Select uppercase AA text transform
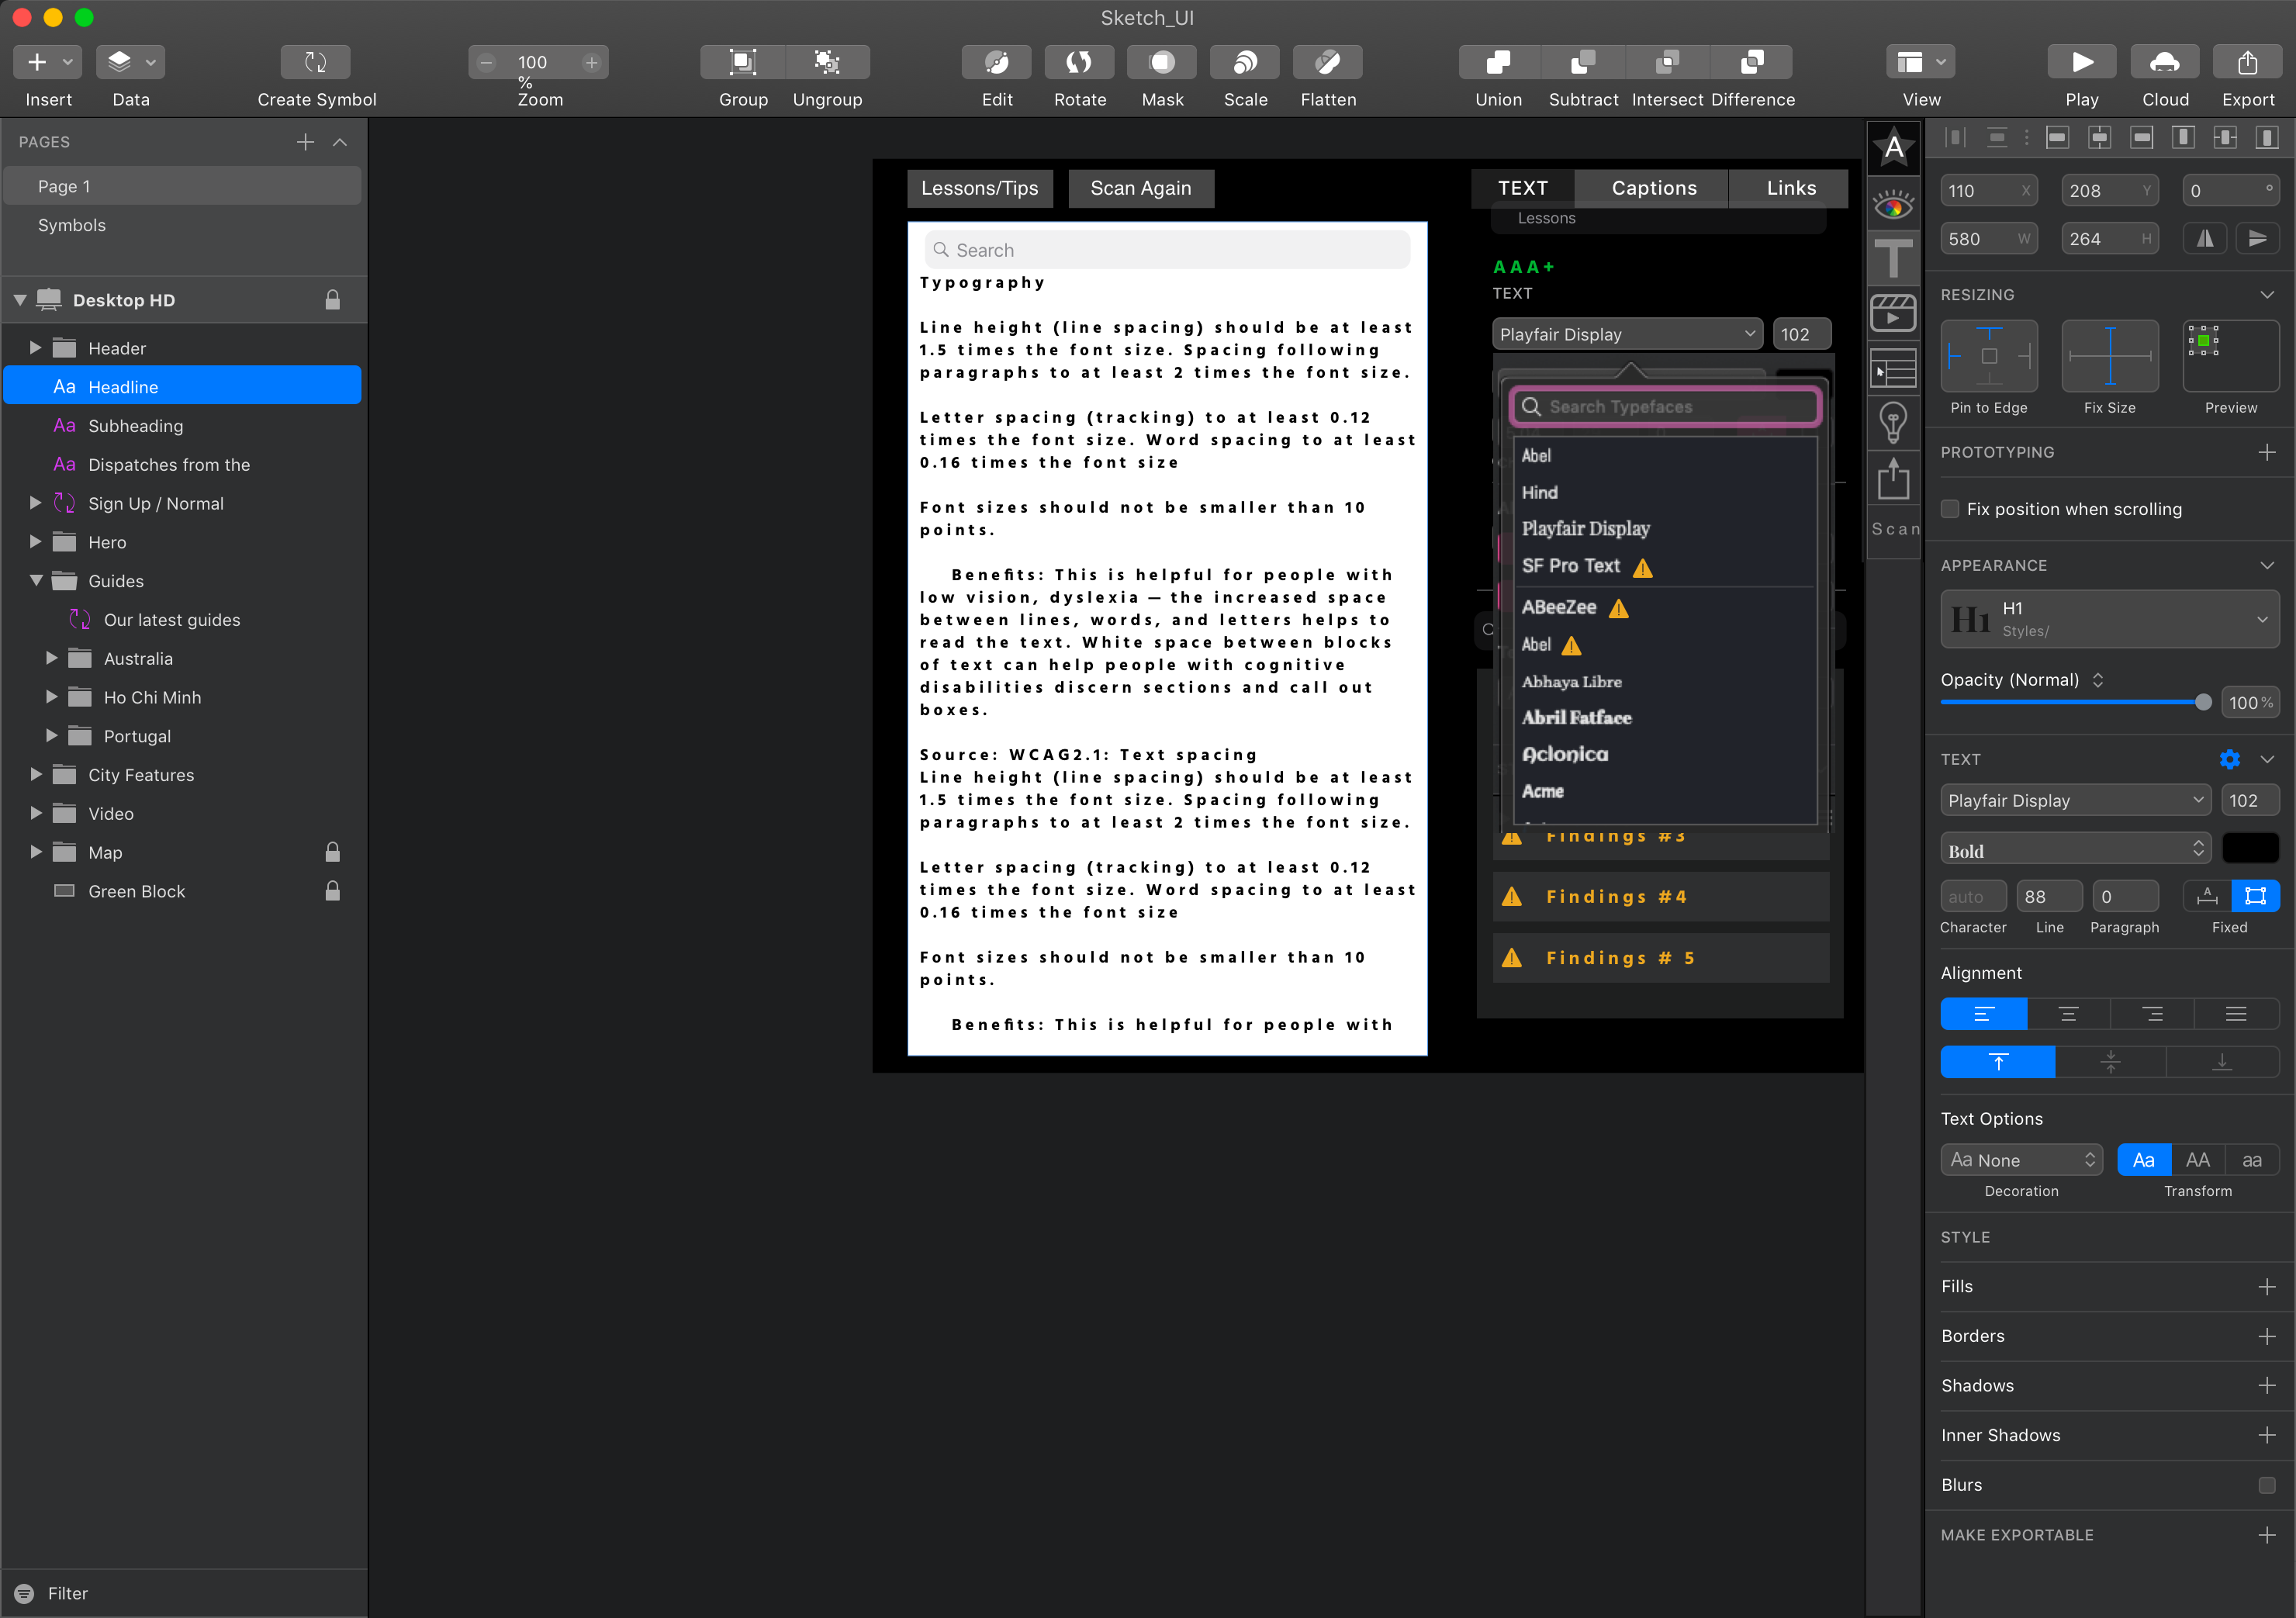Image resolution: width=2296 pixels, height=1618 pixels. [x=2197, y=1160]
